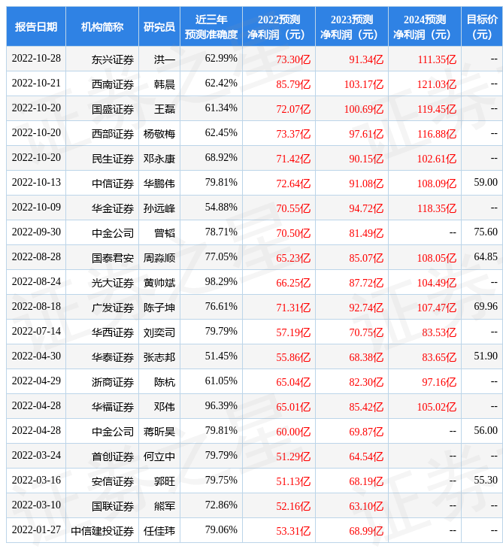503x549 pixels.
Task: Click 2022 profit 85.79亿
Action: click(x=293, y=84)
